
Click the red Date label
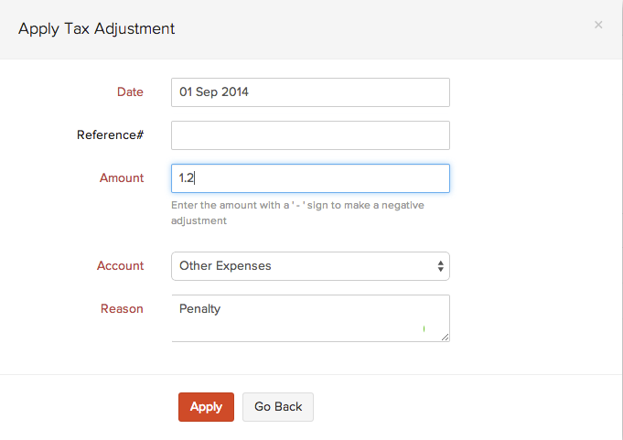(130, 91)
